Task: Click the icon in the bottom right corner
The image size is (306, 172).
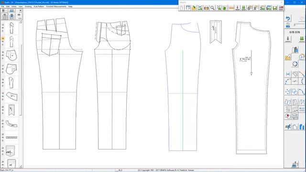Action: click(295, 164)
